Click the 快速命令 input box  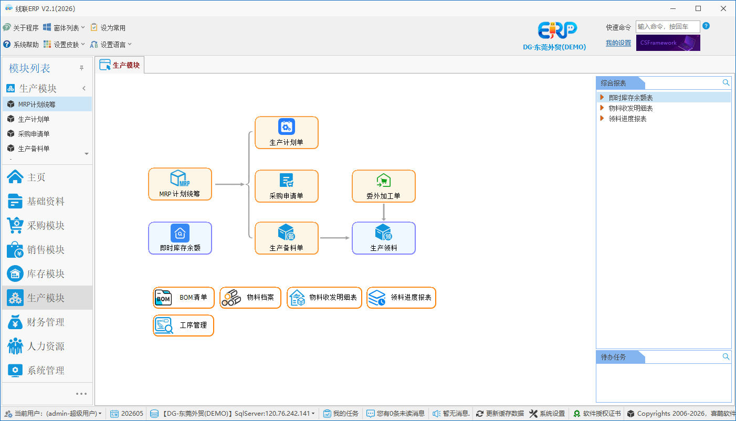pyautogui.click(x=668, y=27)
